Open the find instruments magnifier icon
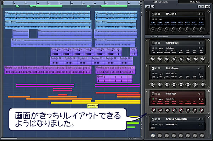Viewport: 213px width, 141px height. [x=153, y=7]
